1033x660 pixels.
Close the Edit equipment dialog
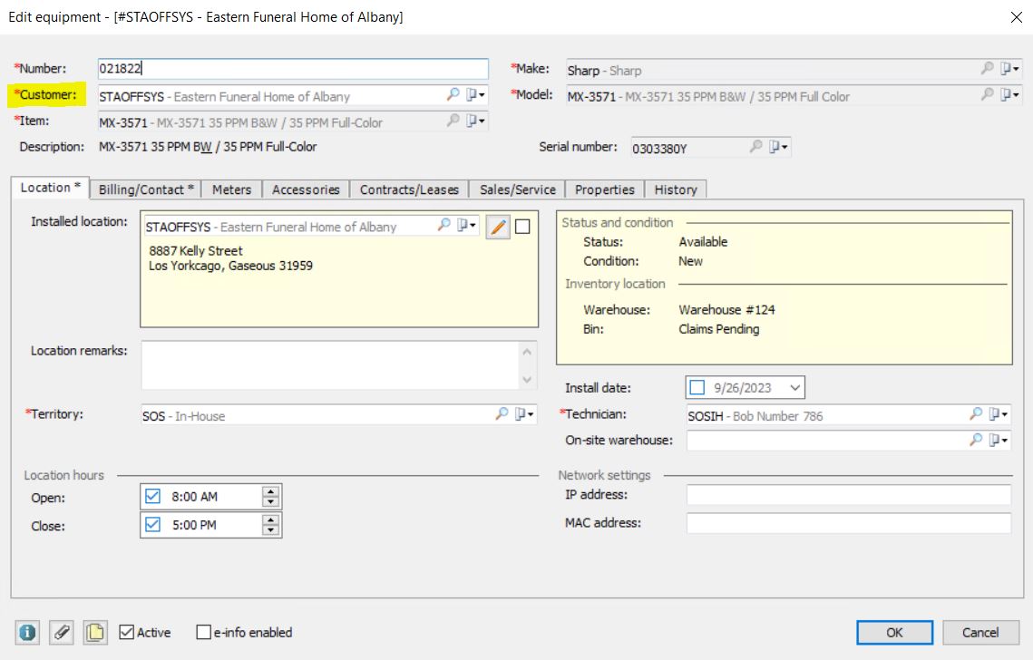(1017, 17)
